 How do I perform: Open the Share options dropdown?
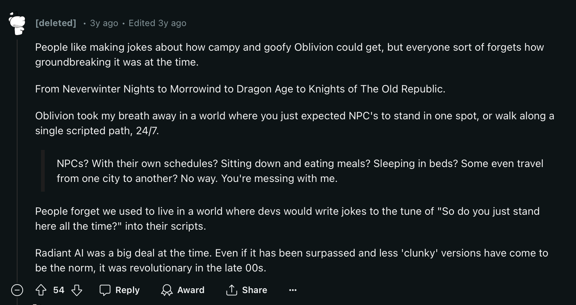click(x=247, y=290)
